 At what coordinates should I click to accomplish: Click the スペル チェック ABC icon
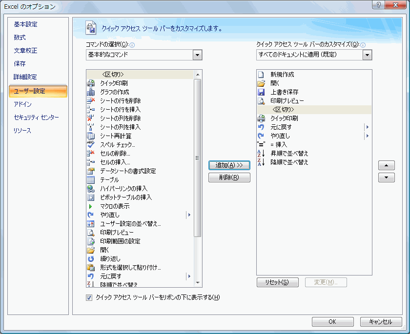pyautogui.click(x=91, y=145)
